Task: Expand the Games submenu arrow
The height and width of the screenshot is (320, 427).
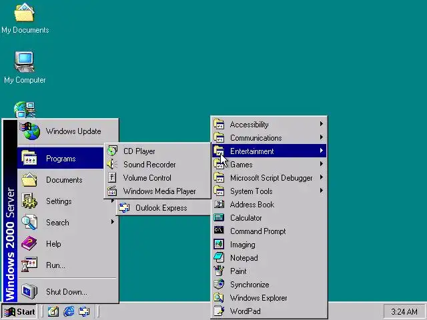Action: click(x=322, y=164)
